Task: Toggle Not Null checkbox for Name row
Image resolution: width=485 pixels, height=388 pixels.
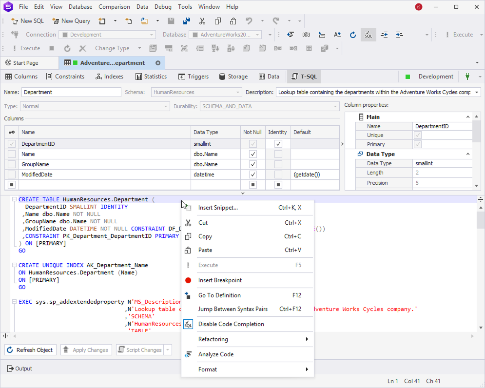Action: pyautogui.click(x=252, y=154)
